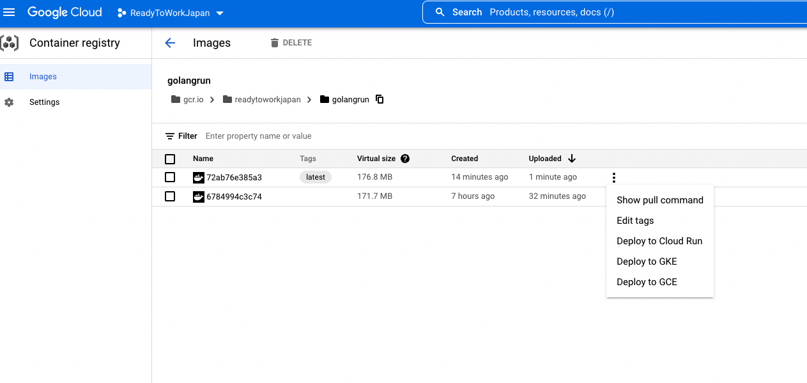This screenshot has height=383, width=807.
Task: Click the 14 minutes ago created cell
Action: 480,177
